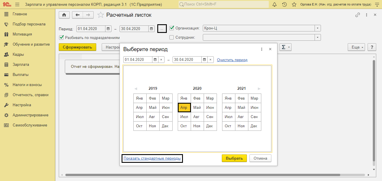Open the history clock icon
The image size is (382, 181).
(284, 5)
